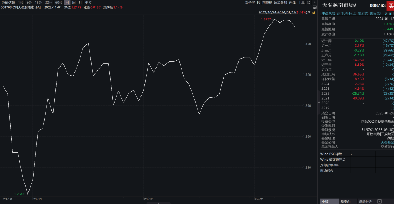This screenshot has height=204, width=394.
Task: Switch to 业绩 tab
Action: click(329, 201)
